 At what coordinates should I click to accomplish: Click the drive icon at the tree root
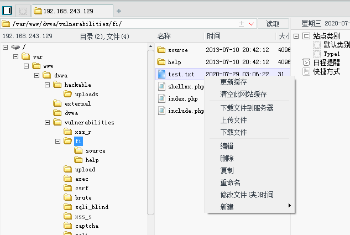(x=15, y=47)
